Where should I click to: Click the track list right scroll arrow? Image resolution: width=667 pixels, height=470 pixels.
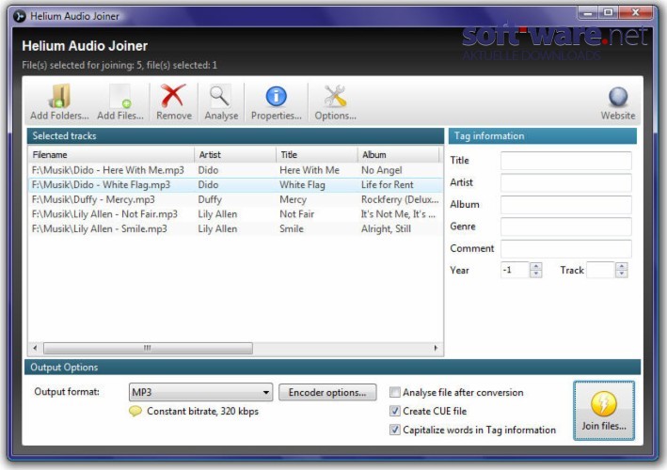click(436, 348)
